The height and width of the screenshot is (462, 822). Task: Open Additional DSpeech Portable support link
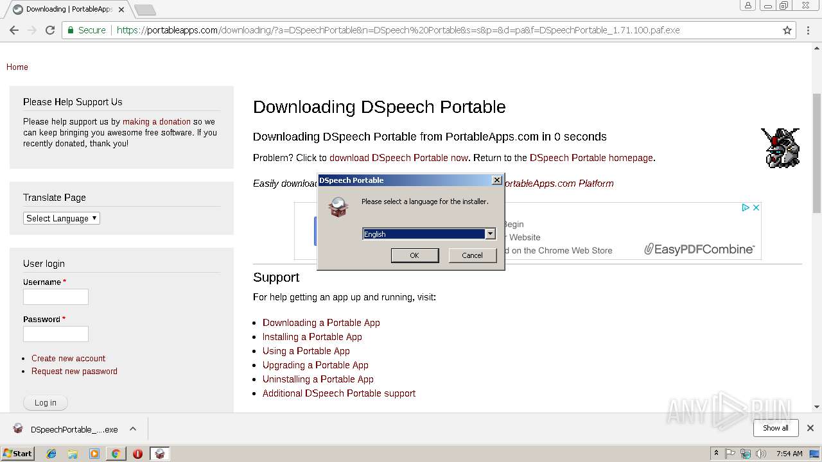pos(339,393)
